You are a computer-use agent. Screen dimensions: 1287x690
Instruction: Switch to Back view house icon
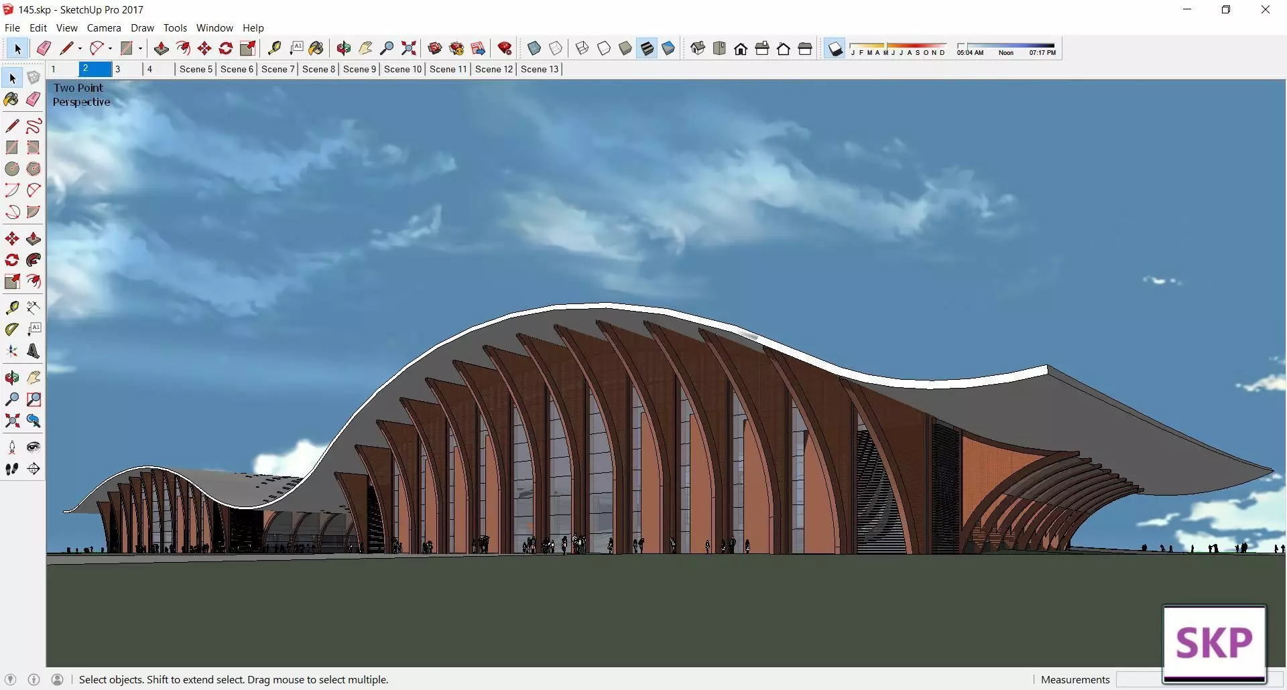pyautogui.click(x=784, y=48)
